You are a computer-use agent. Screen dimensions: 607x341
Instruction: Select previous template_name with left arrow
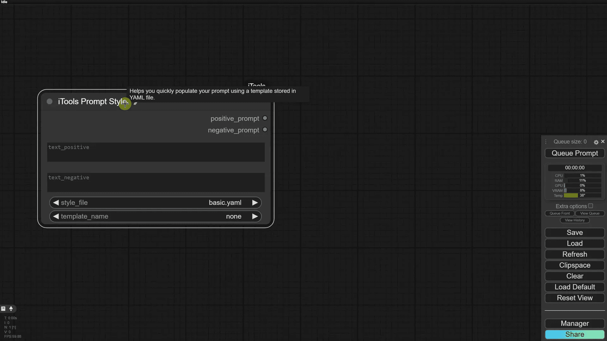pos(56,216)
